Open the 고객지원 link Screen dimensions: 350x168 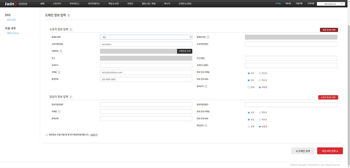(311, 3)
